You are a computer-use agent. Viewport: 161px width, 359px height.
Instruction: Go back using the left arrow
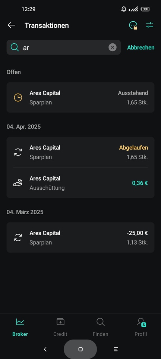coord(12,25)
